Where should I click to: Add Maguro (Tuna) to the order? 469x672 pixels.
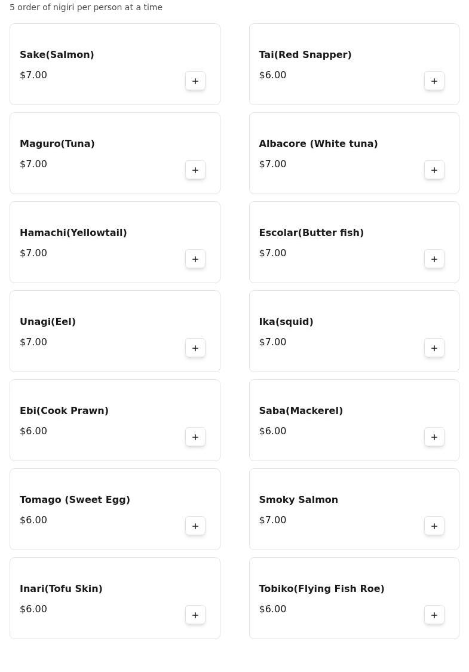pos(195,170)
